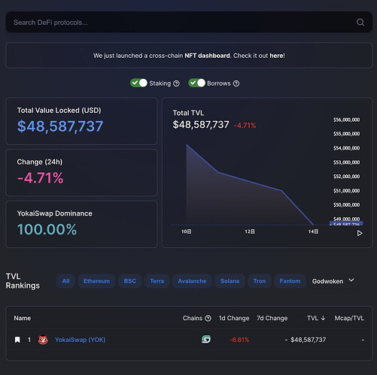Focus the Search DeFi protocols field
The image size is (377, 375).
click(189, 22)
